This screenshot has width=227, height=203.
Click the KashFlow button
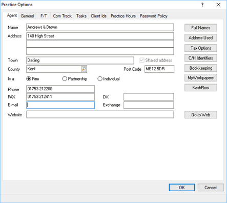click(x=201, y=88)
